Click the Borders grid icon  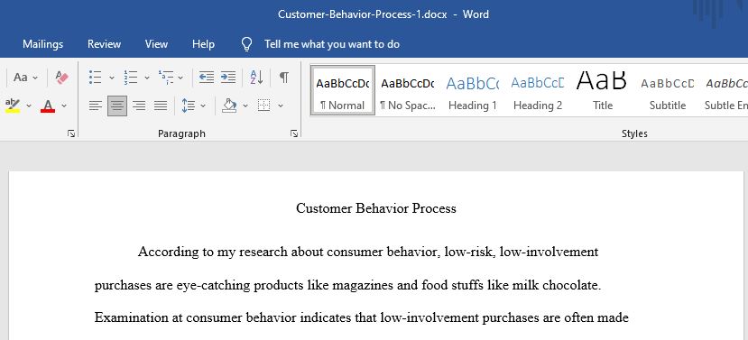(263, 106)
